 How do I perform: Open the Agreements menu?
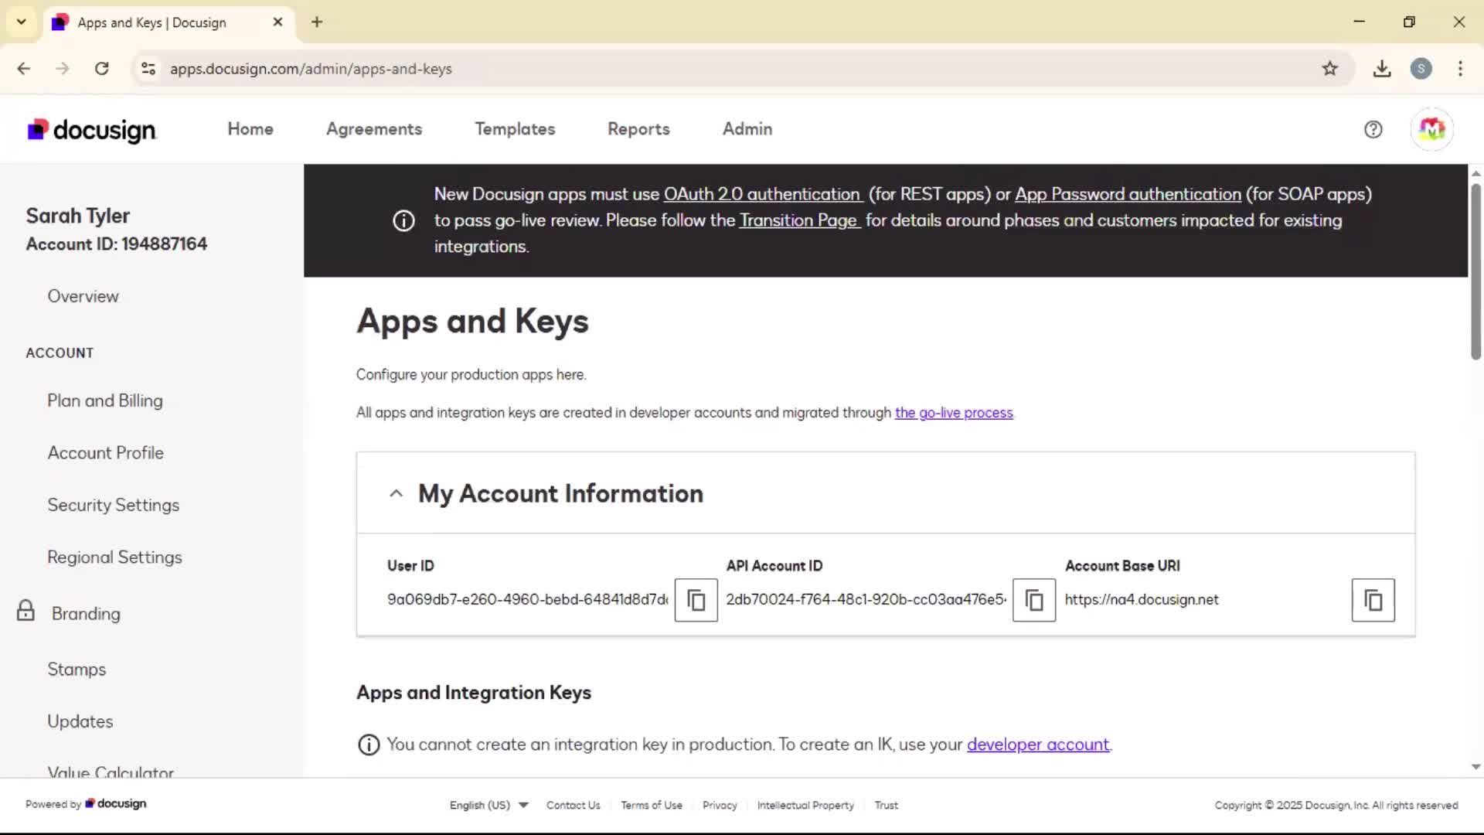click(x=374, y=129)
